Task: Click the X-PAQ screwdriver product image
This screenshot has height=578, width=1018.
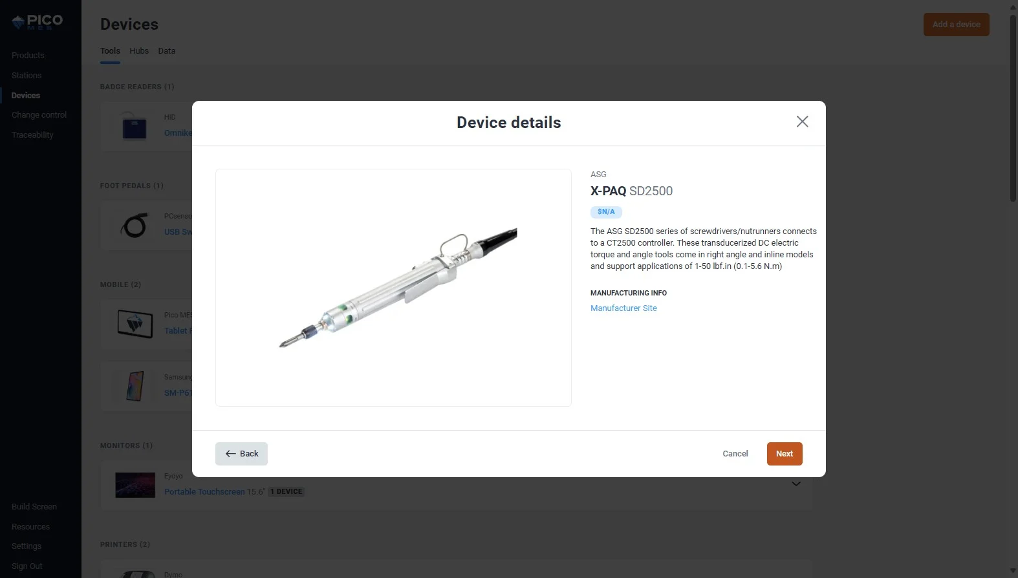Action: (x=393, y=288)
